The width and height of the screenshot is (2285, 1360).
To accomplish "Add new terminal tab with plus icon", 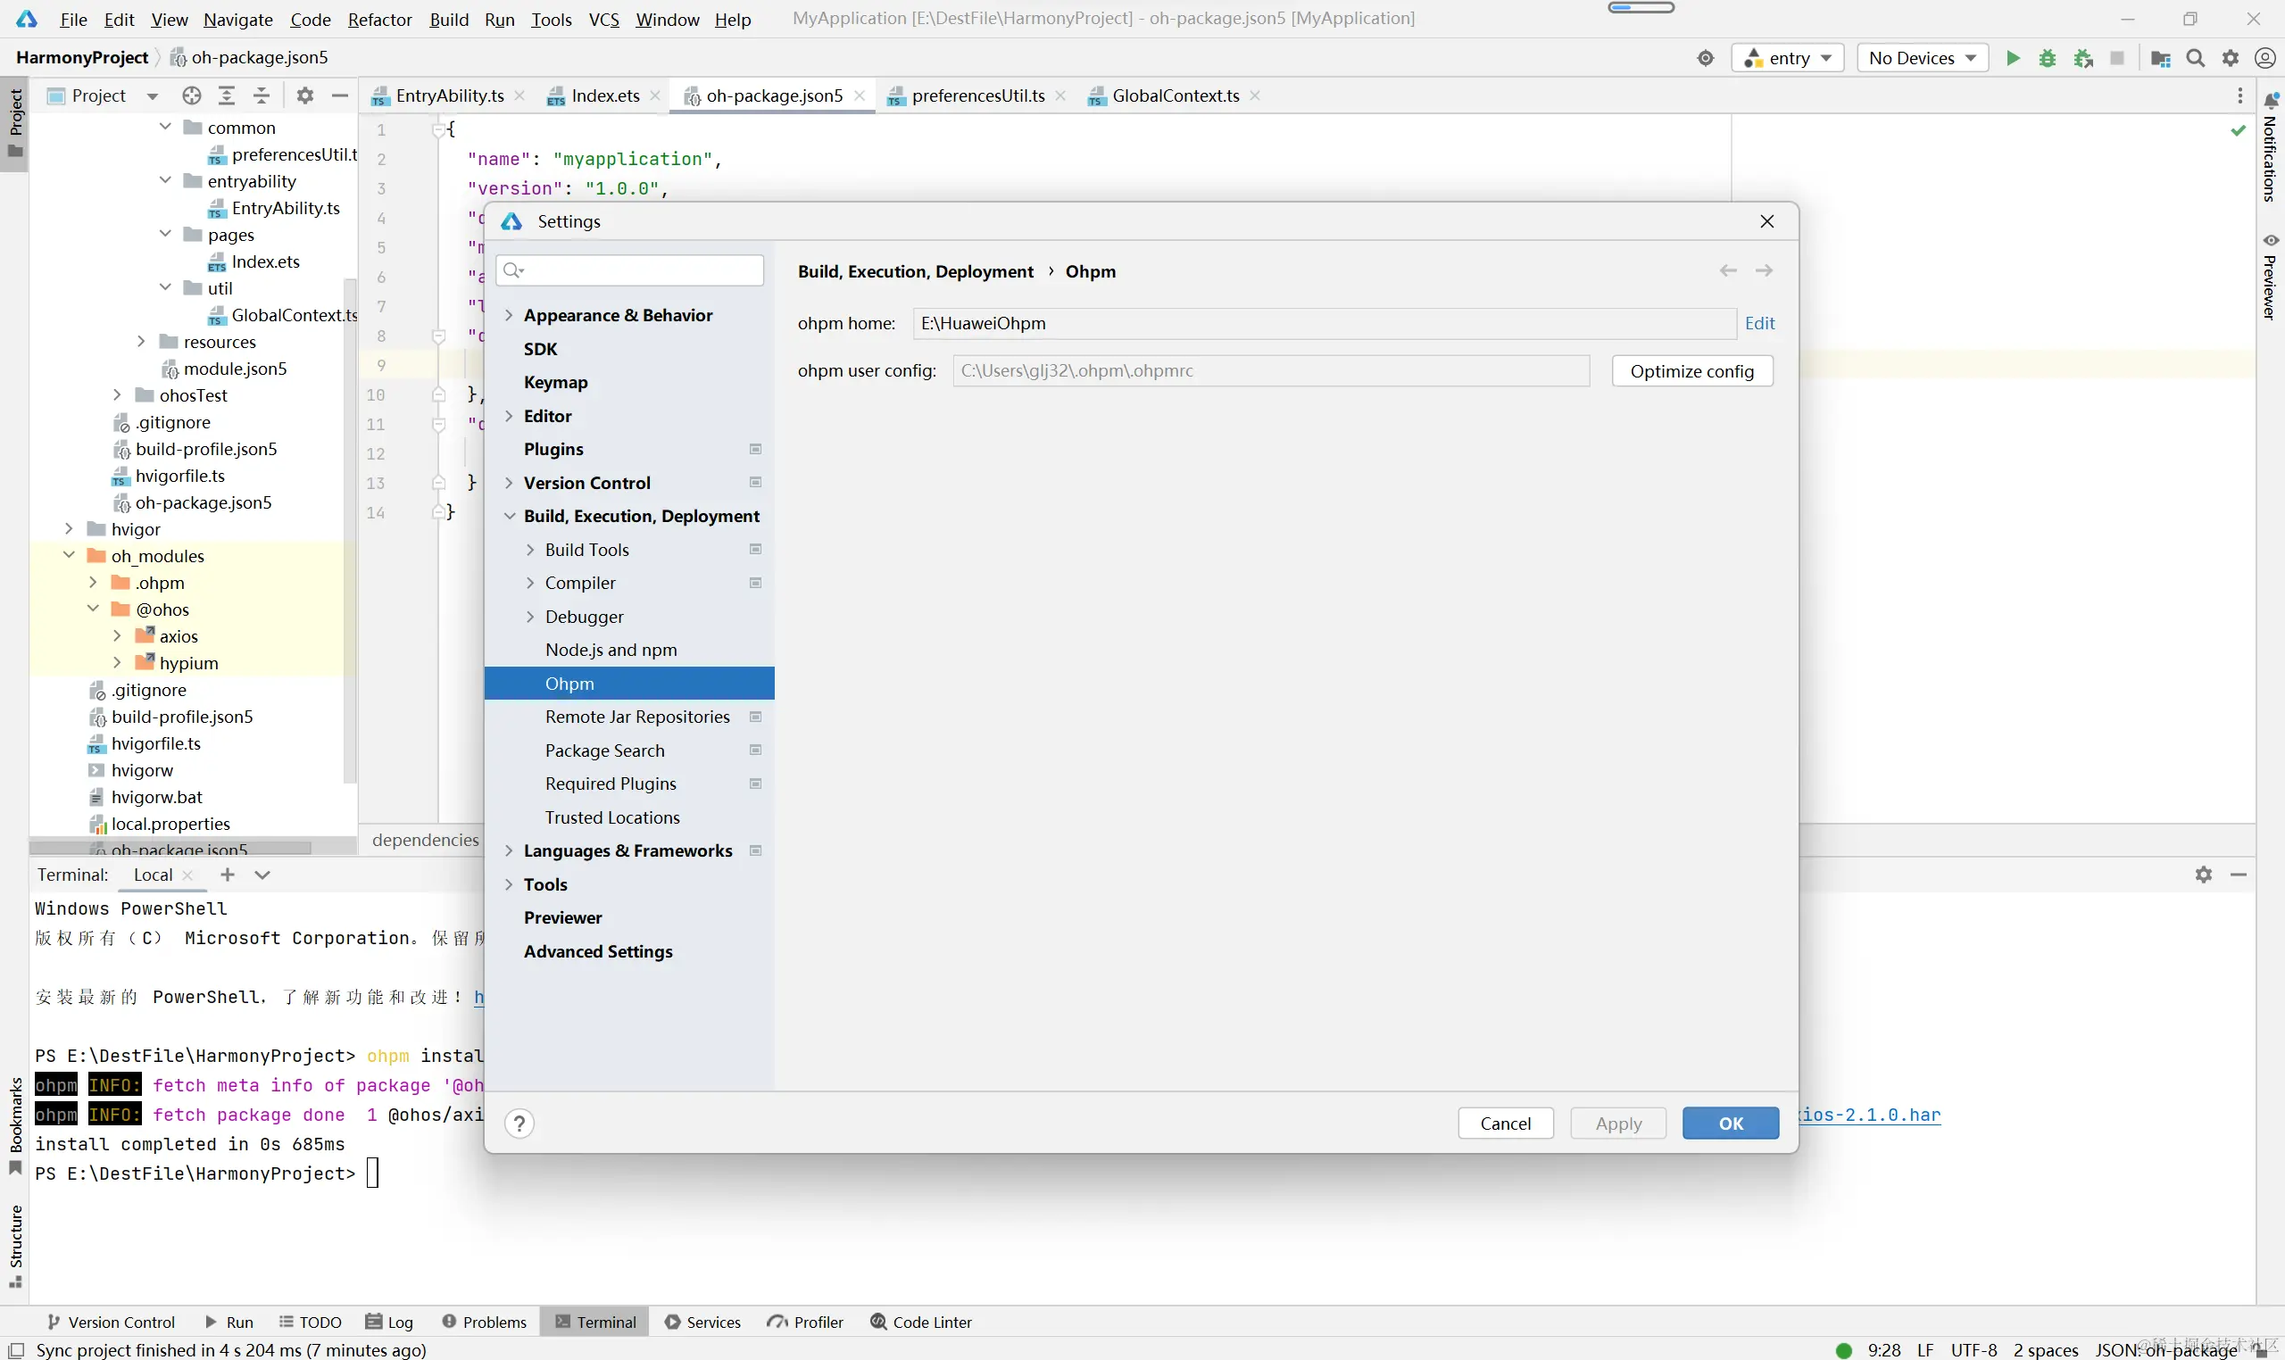I will click(228, 875).
